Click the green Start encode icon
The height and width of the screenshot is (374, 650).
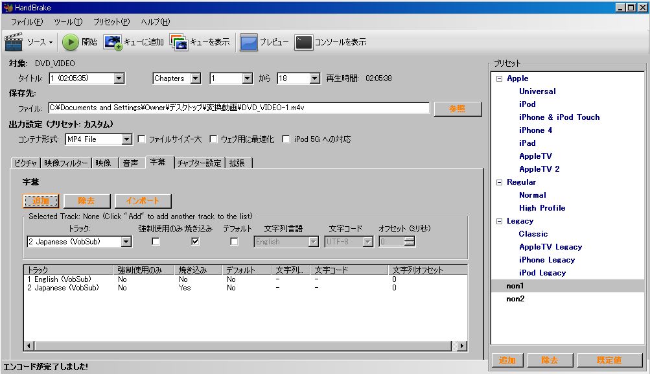point(71,42)
